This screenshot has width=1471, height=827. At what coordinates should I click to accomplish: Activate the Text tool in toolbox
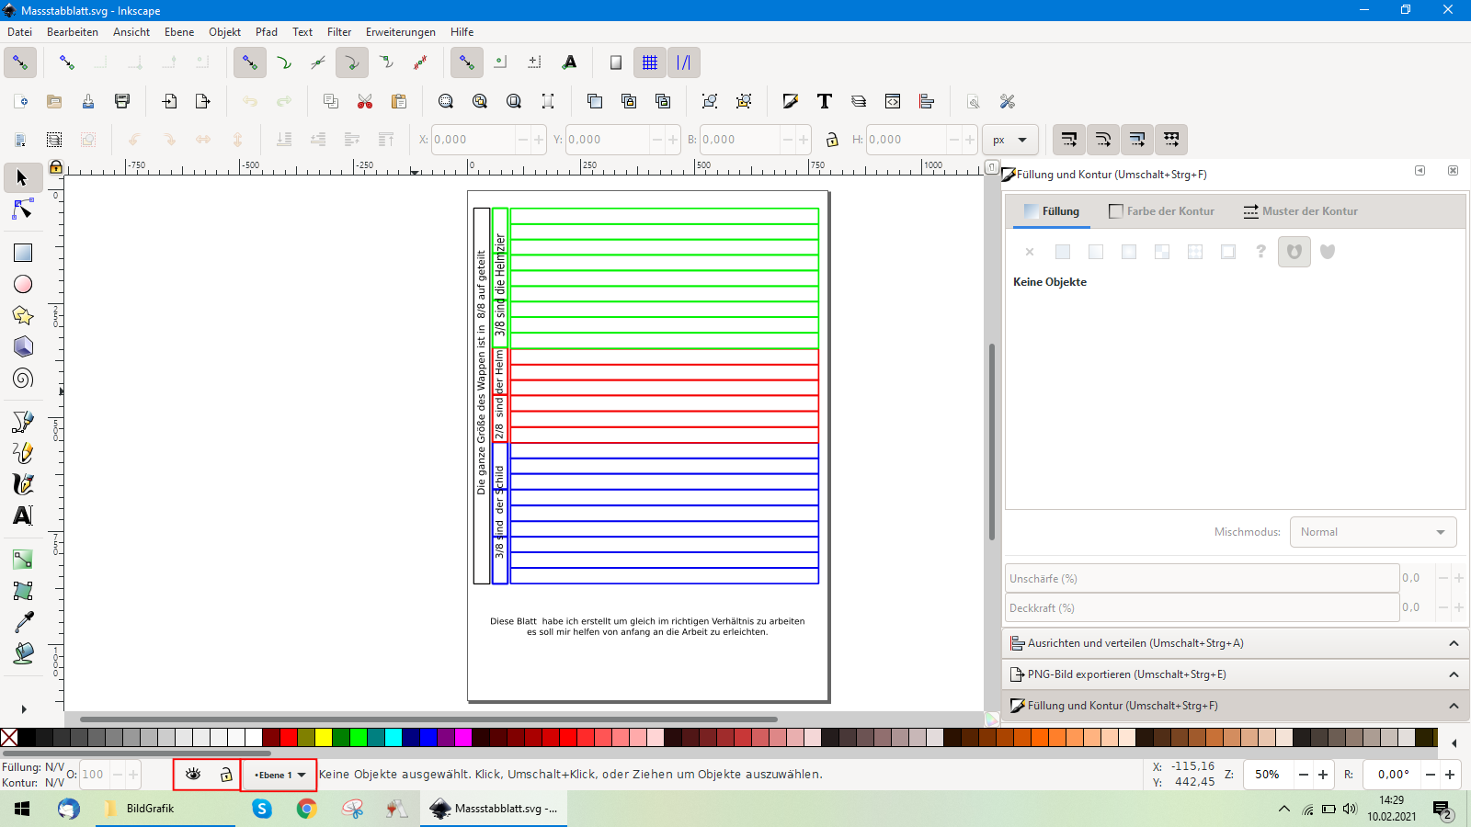(x=23, y=515)
